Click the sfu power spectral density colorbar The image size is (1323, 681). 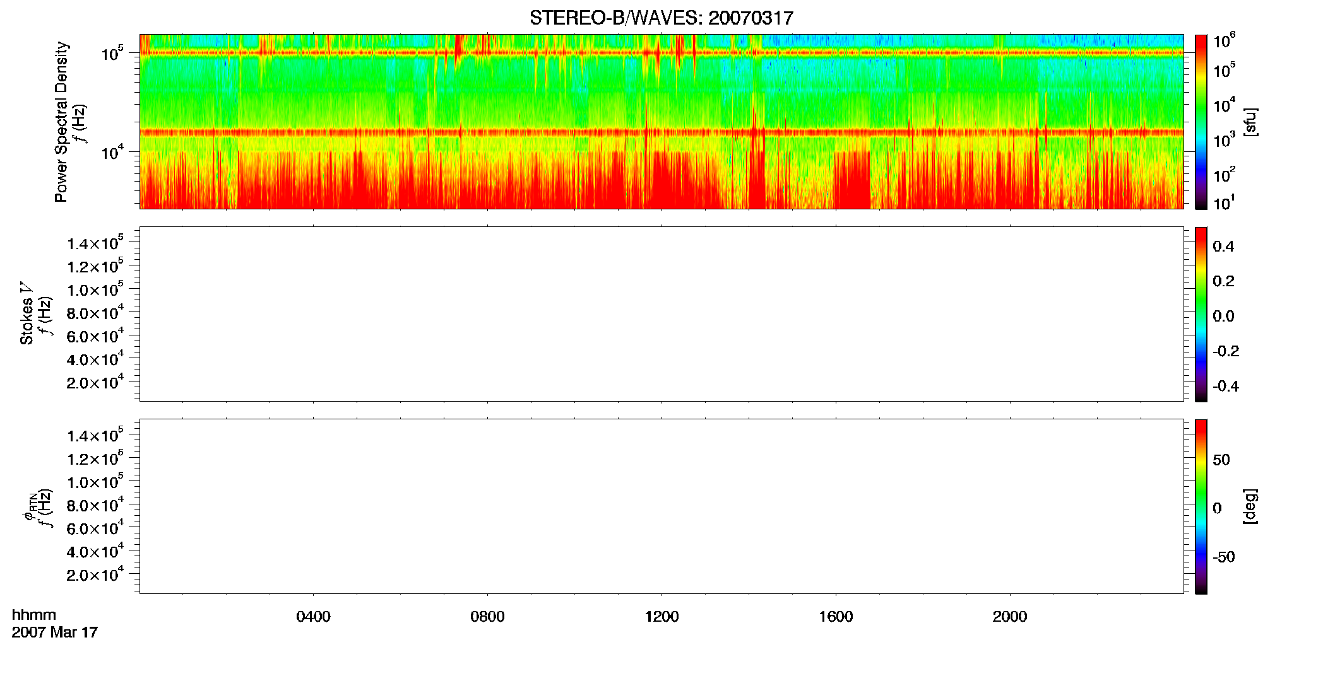1201,122
